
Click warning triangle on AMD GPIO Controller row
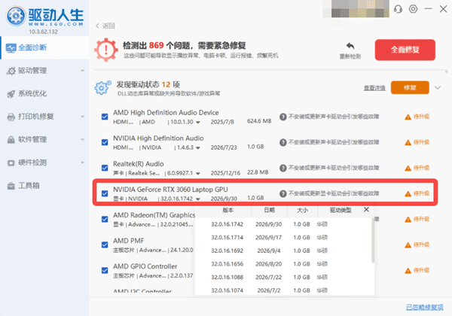(408, 271)
